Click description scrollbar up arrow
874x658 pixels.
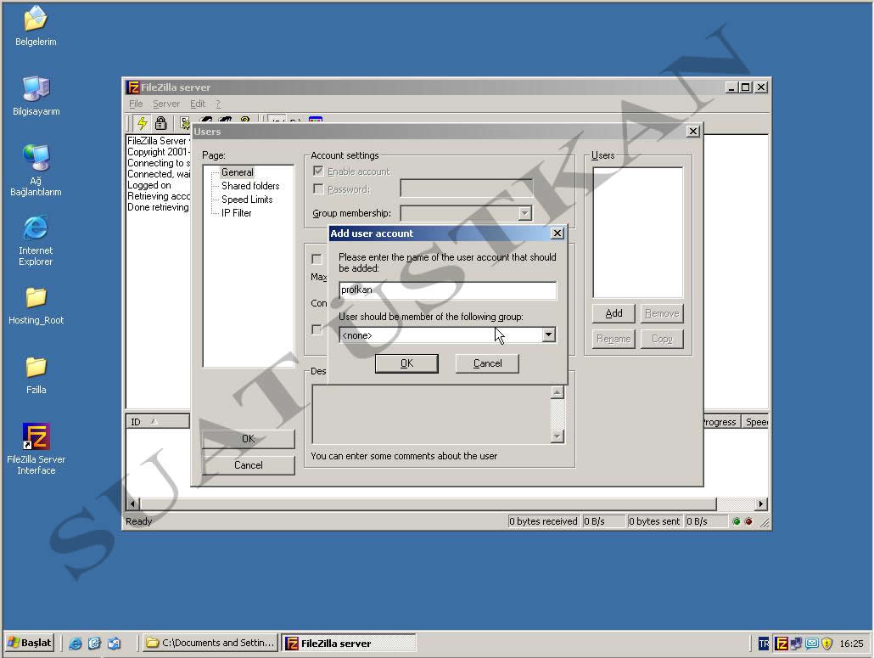pyautogui.click(x=557, y=392)
